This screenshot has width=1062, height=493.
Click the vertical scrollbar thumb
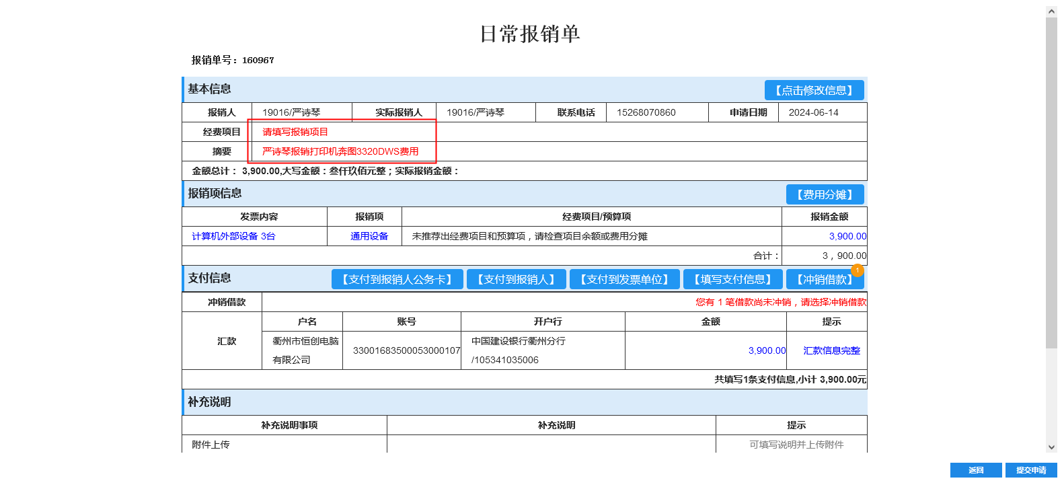pos(1051,182)
